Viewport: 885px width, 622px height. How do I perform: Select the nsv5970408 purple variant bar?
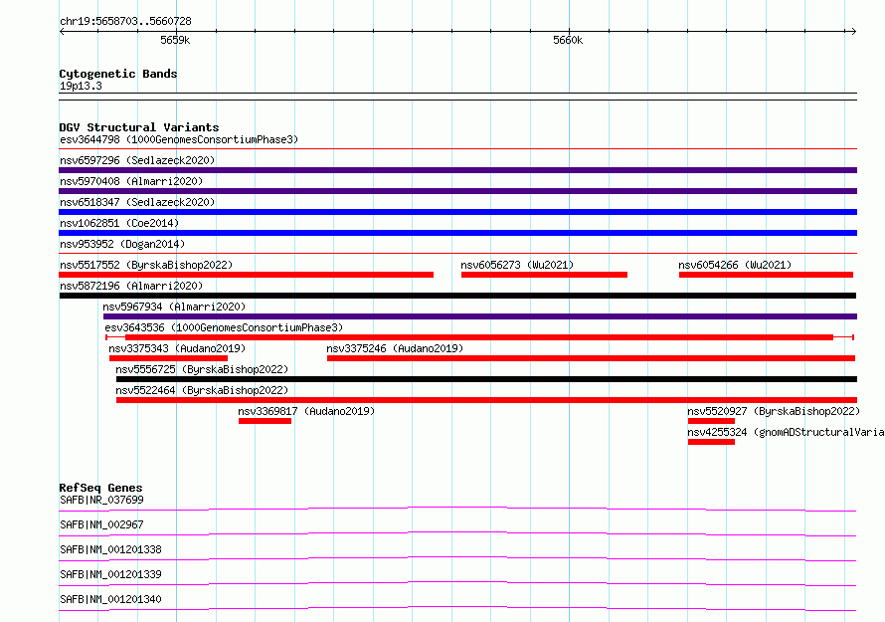[x=457, y=191]
